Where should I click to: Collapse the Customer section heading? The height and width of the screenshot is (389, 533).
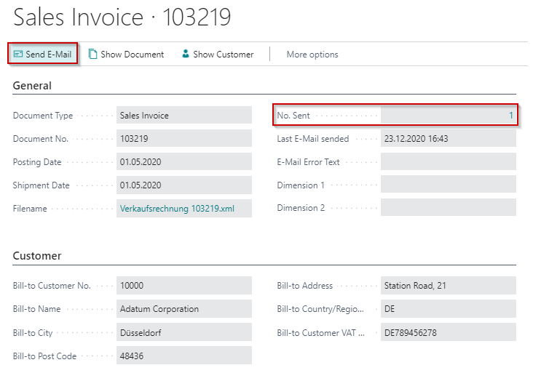[37, 256]
